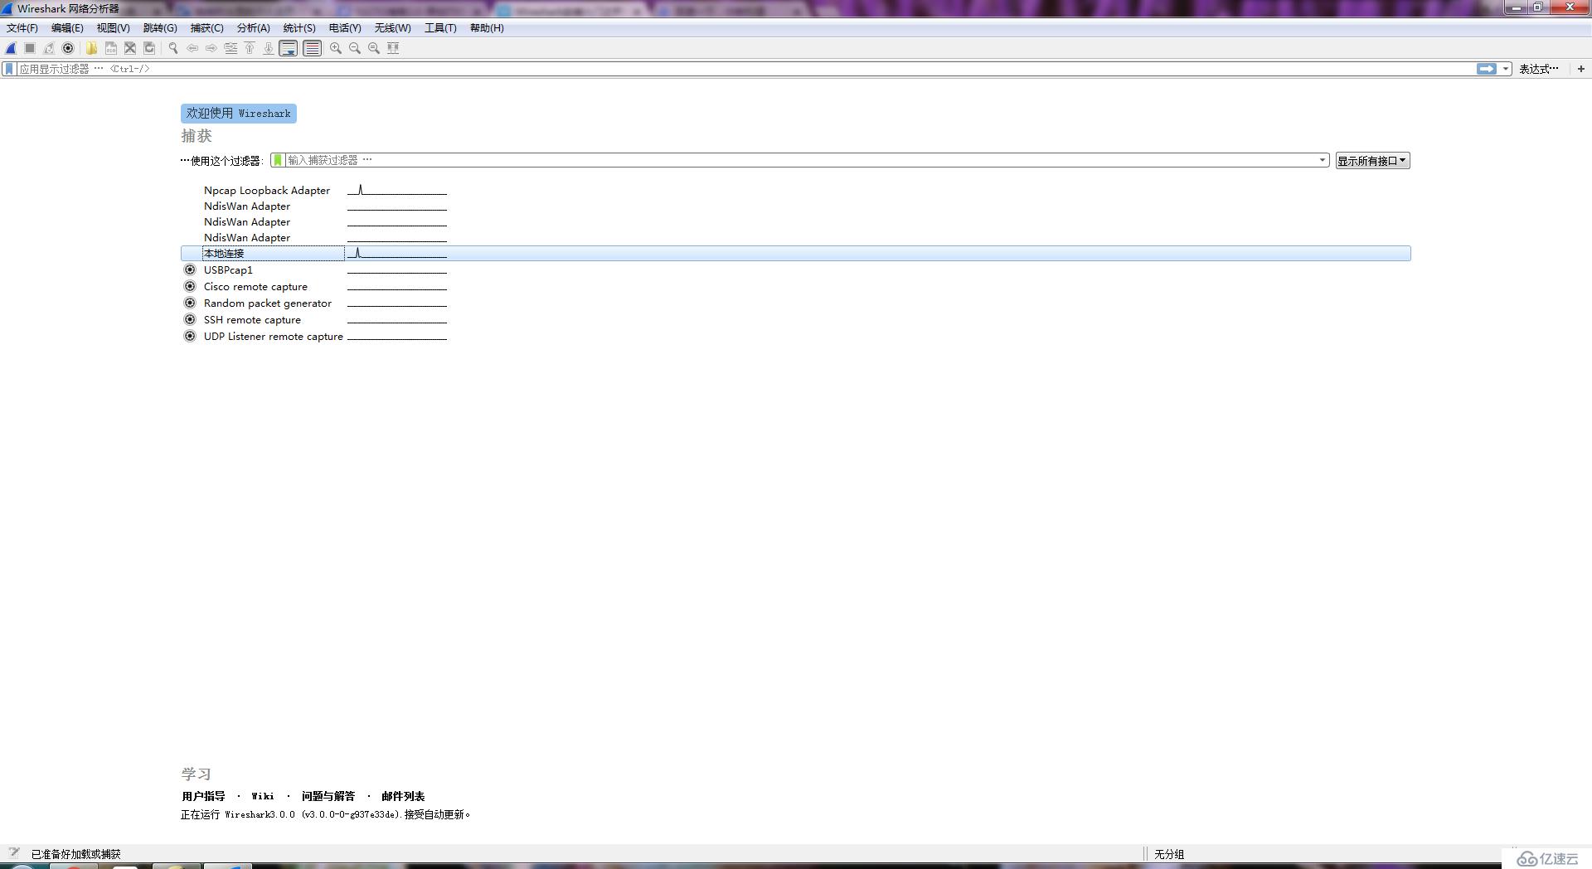
Task: Jump to the first packet
Action: 250,48
